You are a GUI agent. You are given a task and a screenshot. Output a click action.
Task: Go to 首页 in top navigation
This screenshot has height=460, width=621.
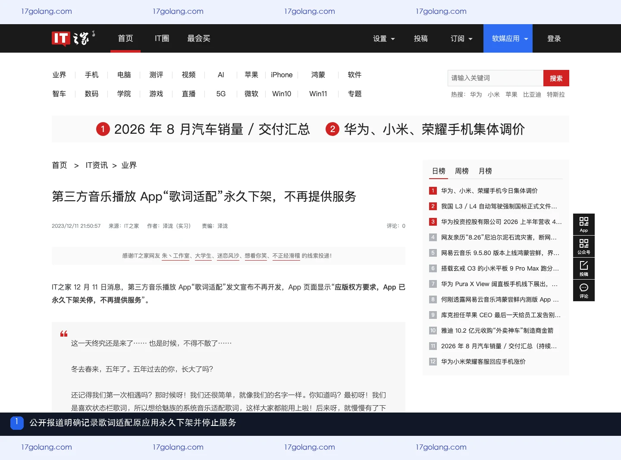(x=125, y=38)
